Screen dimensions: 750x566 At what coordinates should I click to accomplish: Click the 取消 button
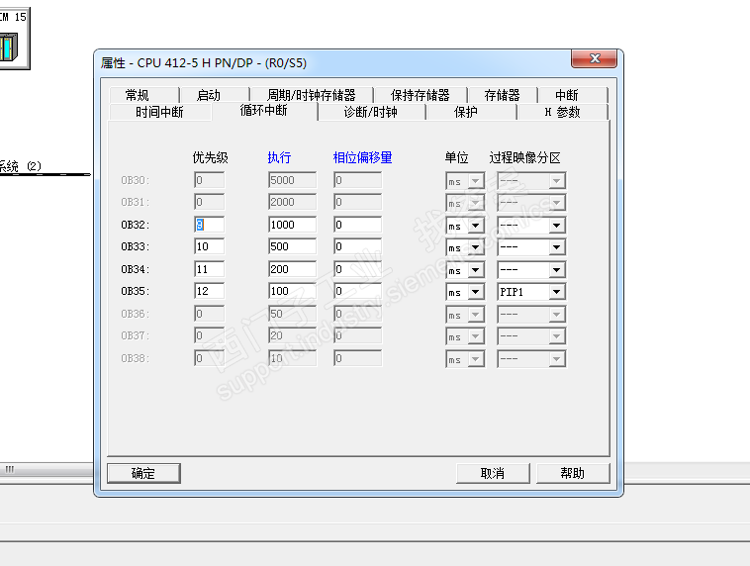coord(493,473)
